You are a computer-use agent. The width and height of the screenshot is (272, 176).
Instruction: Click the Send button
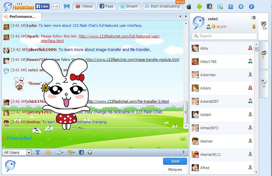(175, 161)
